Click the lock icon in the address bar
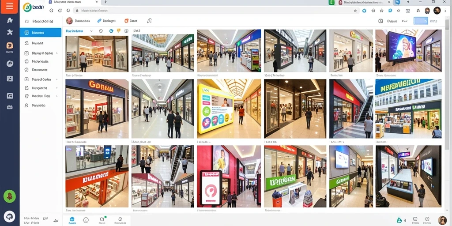The width and height of the screenshot is (452, 226). tap(77, 11)
